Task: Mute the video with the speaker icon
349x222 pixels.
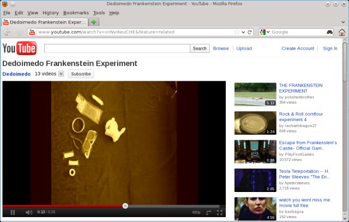Action: [28, 212]
